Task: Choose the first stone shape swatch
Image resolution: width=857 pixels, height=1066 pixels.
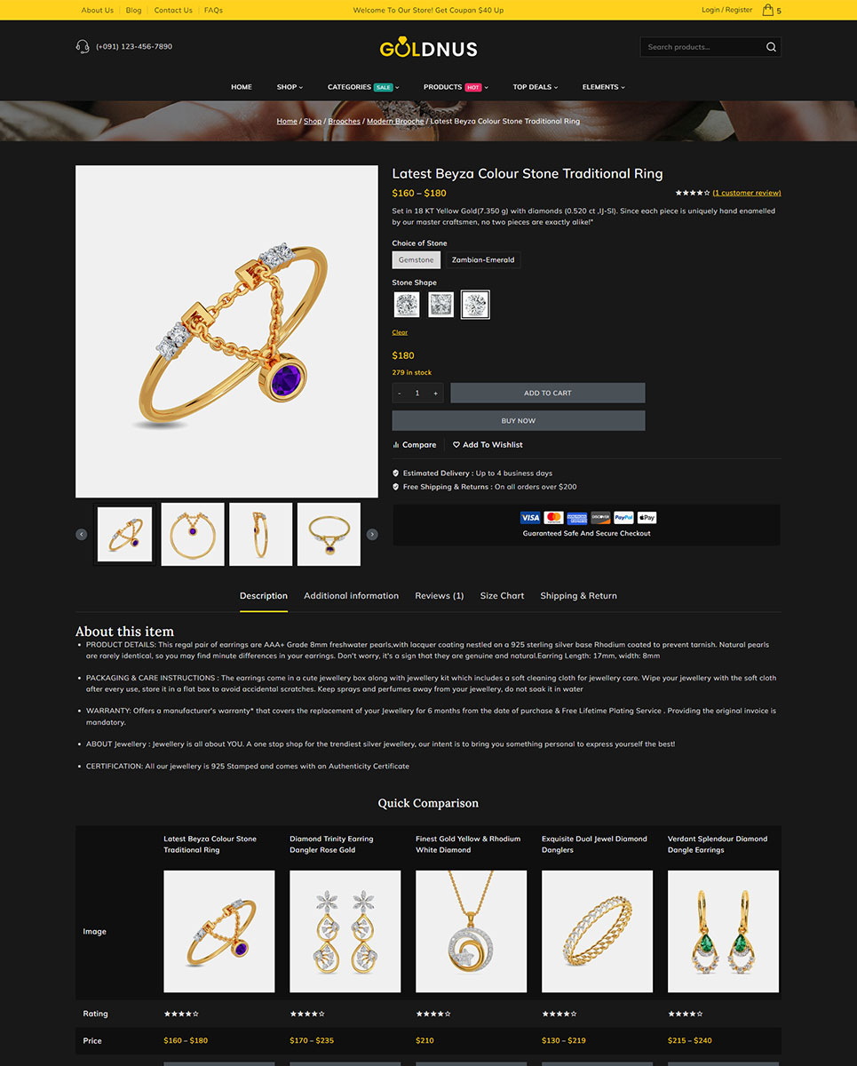Action: [x=407, y=305]
